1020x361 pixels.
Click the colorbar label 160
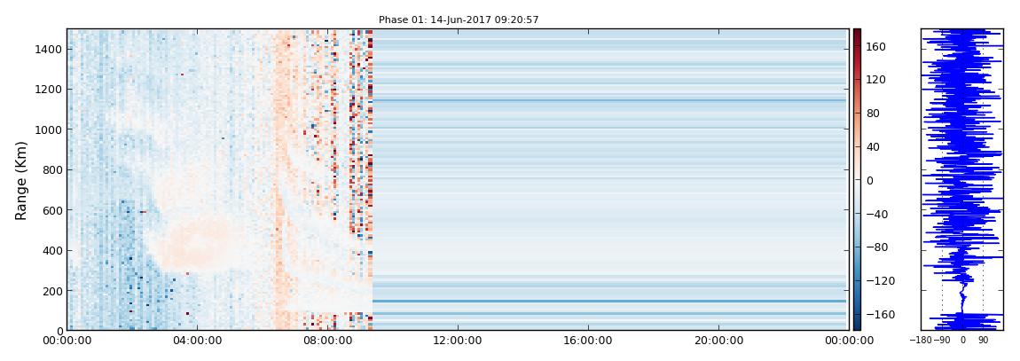click(x=877, y=46)
